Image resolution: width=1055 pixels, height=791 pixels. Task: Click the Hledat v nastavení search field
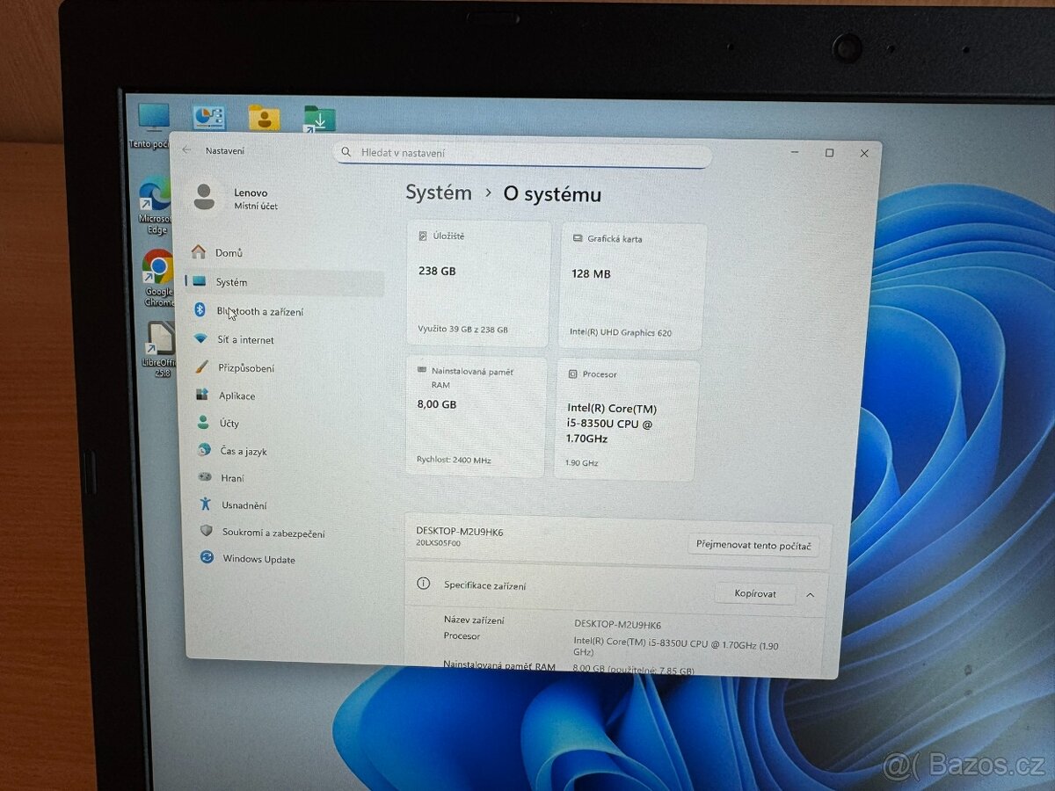pyautogui.click(x=523, y=153)
